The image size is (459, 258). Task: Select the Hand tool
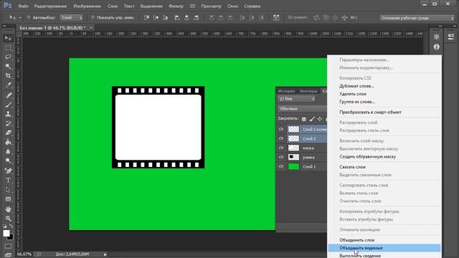[x=8, y=209]
